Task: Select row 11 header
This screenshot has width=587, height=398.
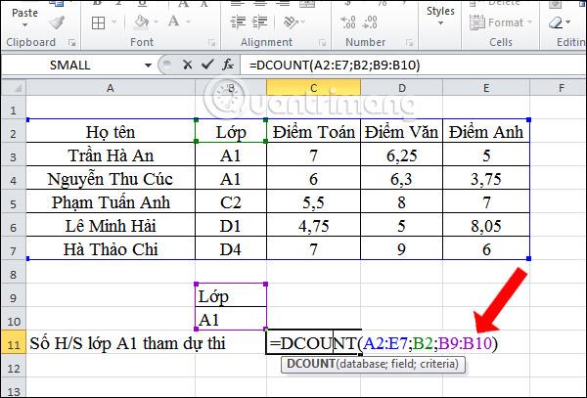Action: pyautogui.click(x=14, y=343)
